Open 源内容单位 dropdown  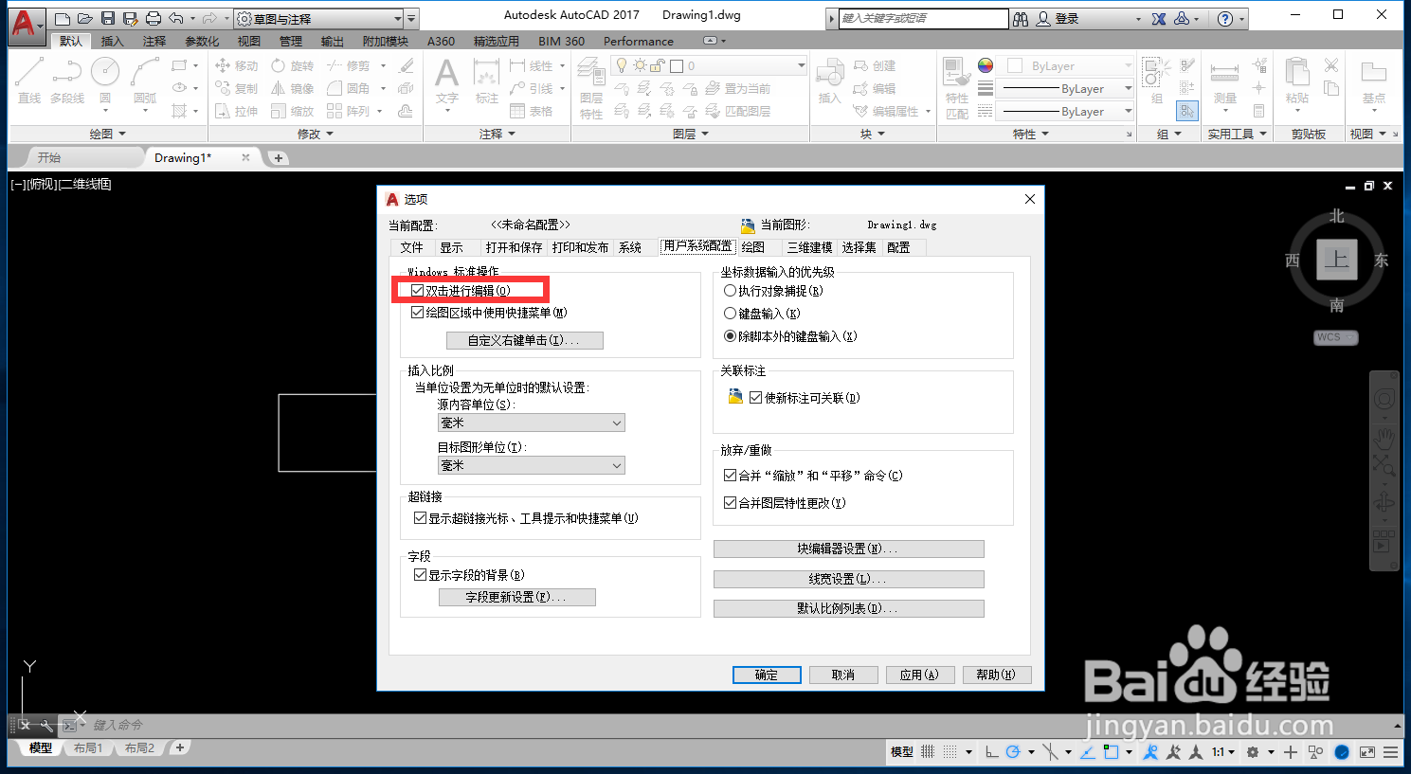[x=532, y=423]
